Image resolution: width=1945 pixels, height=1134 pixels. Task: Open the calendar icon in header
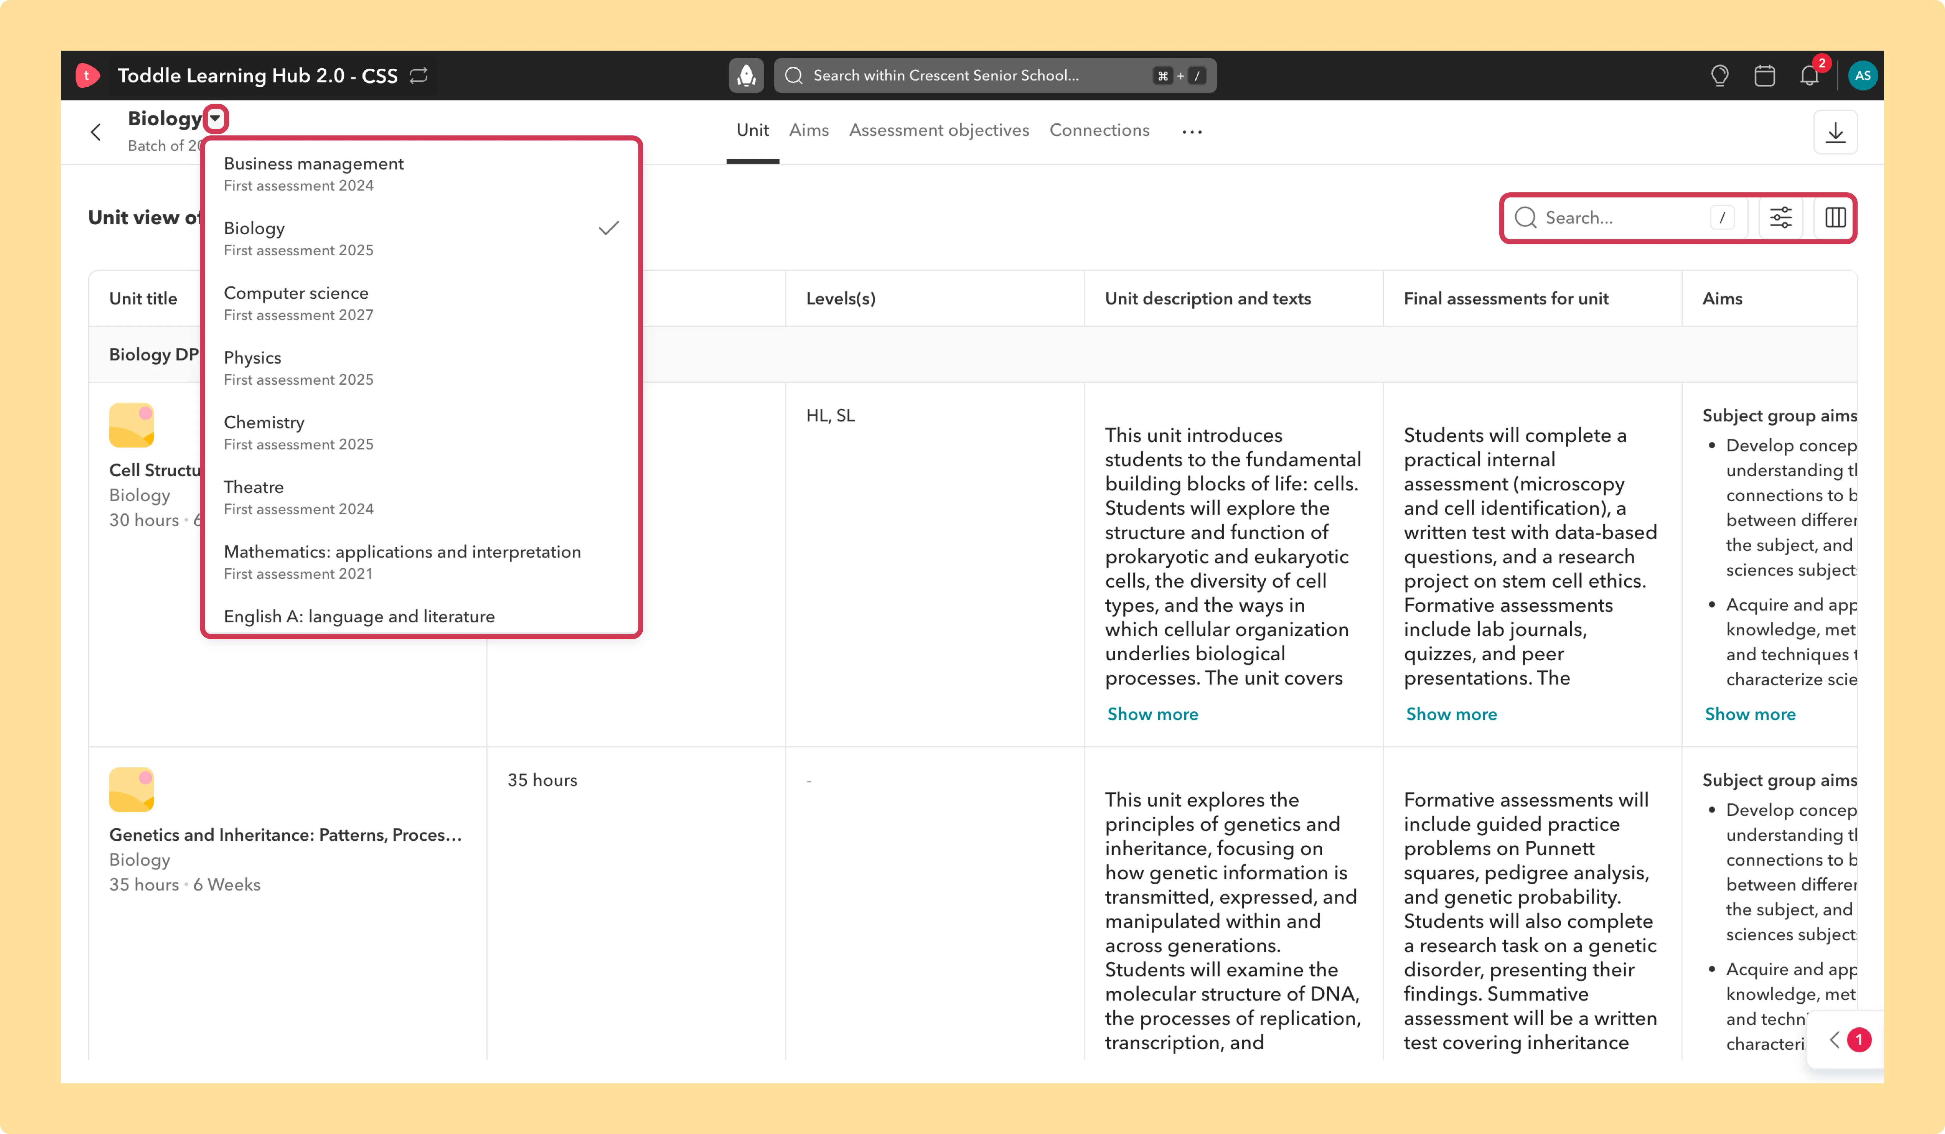1764,76
